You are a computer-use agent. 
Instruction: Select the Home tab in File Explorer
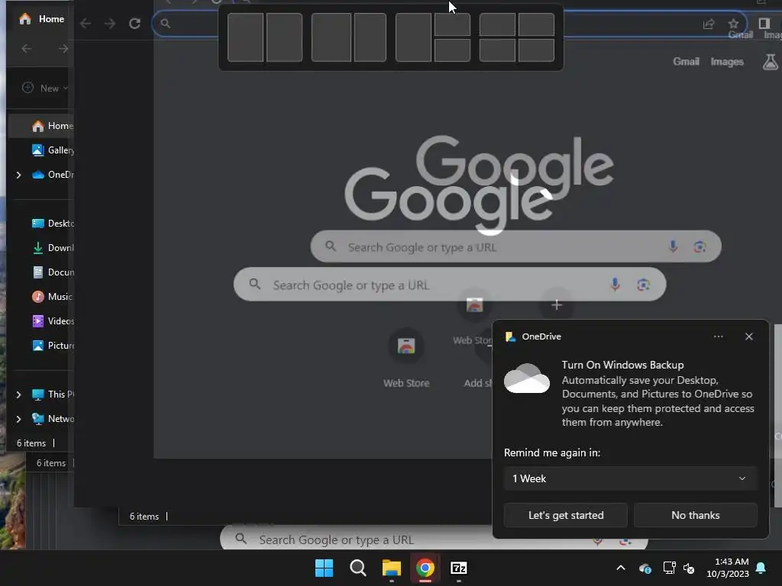tap(42, 19)
